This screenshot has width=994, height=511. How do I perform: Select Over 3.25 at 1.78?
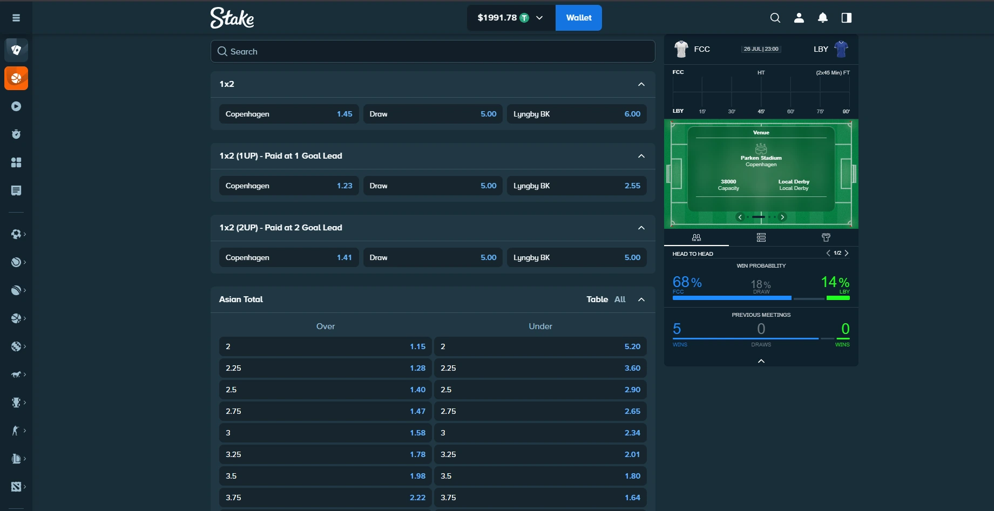pos(326,454)
